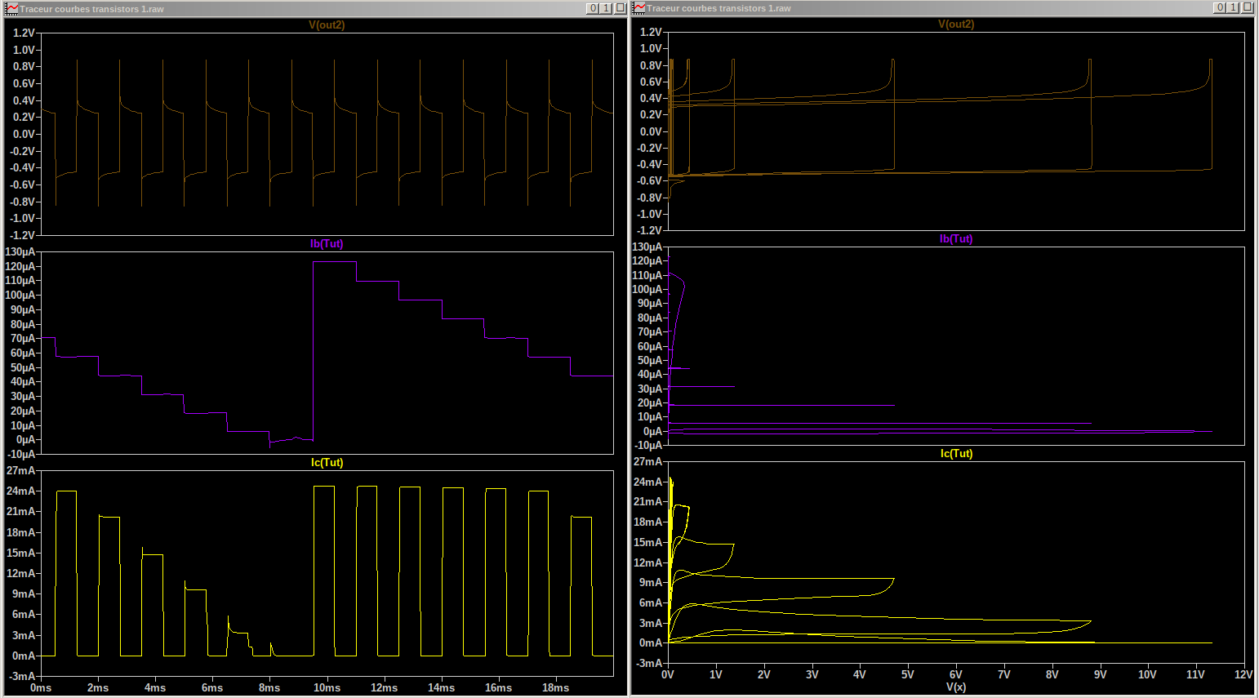The height and width of the screenshot is (698, 1259).
Task: Select the Ib(Tut) trace label in the left window
Action: pyautogui.click(x=327, y=244)
